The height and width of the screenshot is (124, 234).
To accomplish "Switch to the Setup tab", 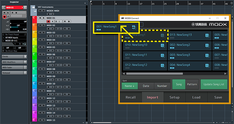I will click(x=175, y=97).
